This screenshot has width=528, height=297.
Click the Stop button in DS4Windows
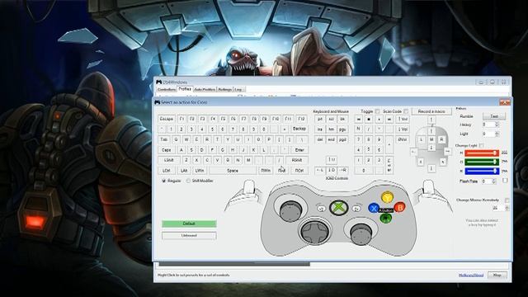point(497,275)
